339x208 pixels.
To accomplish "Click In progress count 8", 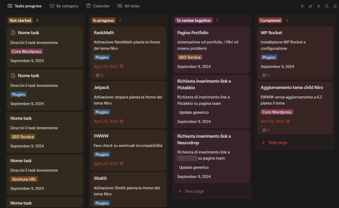I will pyautogui.click(x=120, y=21).
